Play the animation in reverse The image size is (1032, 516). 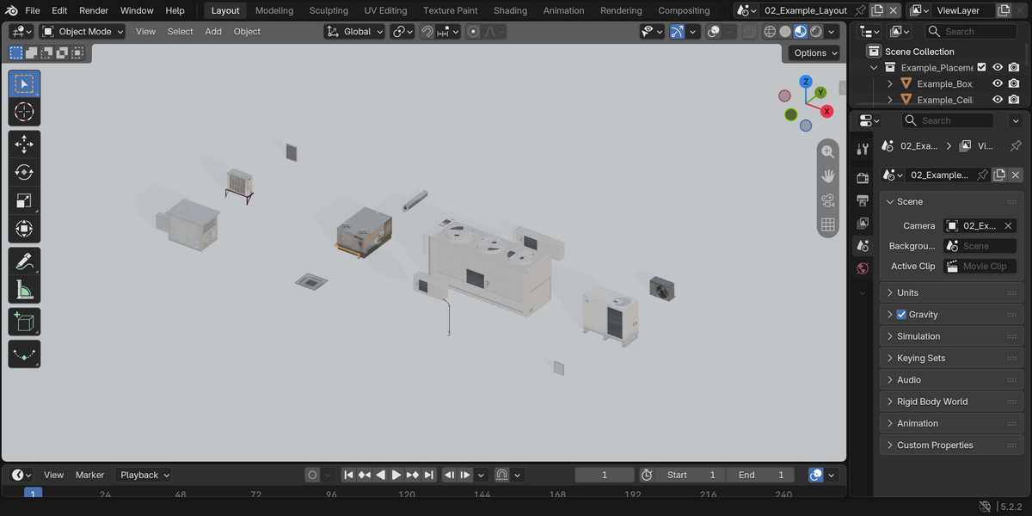[x=380, y=475]
